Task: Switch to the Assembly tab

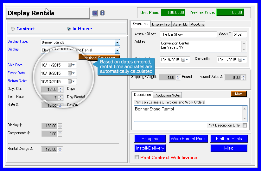Action: tap(180, 24)
